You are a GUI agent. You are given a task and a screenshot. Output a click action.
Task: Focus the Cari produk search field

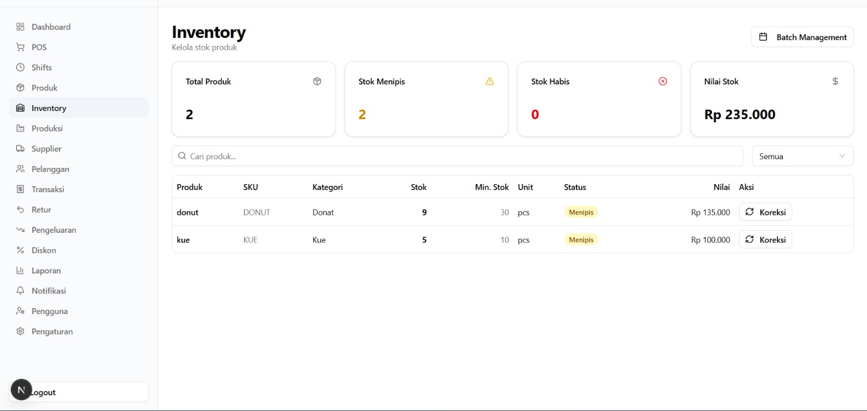[457, 156]
